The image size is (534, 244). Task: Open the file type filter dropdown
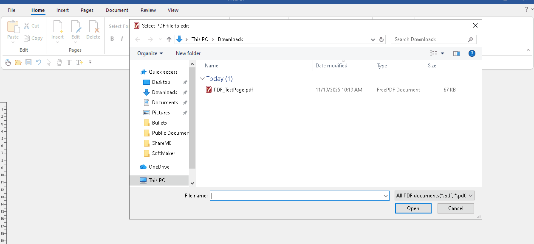(x=434, y=196)
